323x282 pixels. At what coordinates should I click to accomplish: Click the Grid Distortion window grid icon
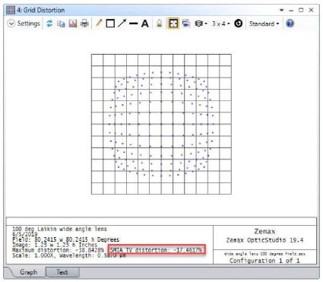[x=11, y=10]
